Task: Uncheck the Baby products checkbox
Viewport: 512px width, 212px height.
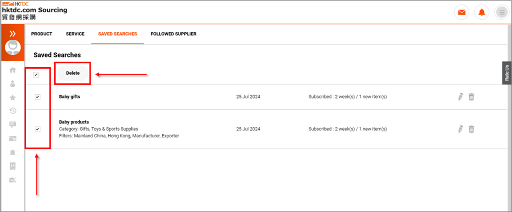Action: (38, 129)
